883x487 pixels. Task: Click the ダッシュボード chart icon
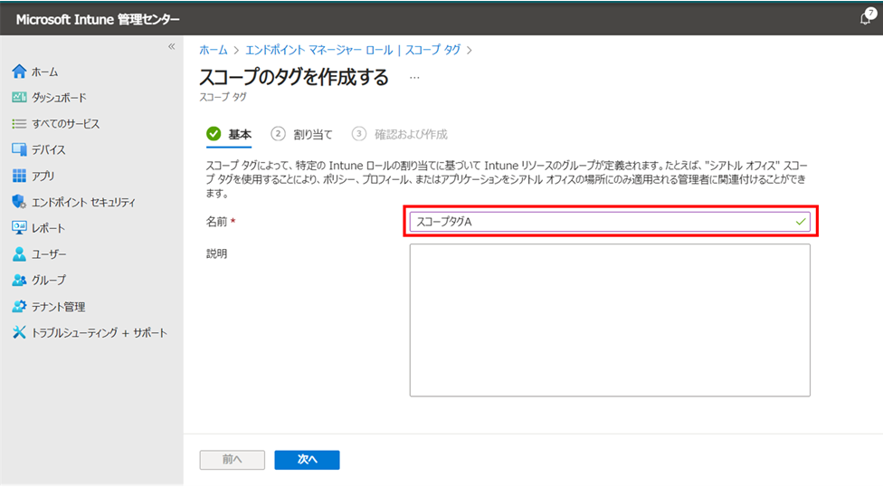pyautogui.click(x=19, y=98)
